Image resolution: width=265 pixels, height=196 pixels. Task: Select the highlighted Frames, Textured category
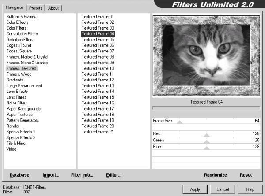(x=22, y=68)
